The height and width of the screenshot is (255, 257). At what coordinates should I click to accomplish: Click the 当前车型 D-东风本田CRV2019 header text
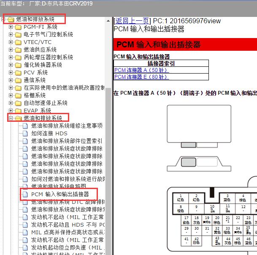46,3
